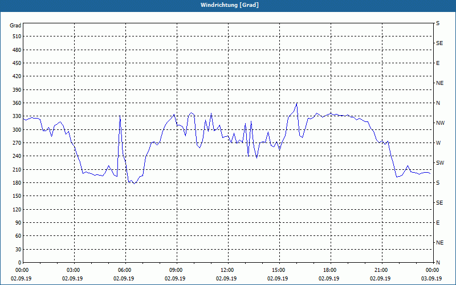The height and width of the screenshot is (285, 456).
Task: Click the 300 y-axis value
Action: (17, 129)
